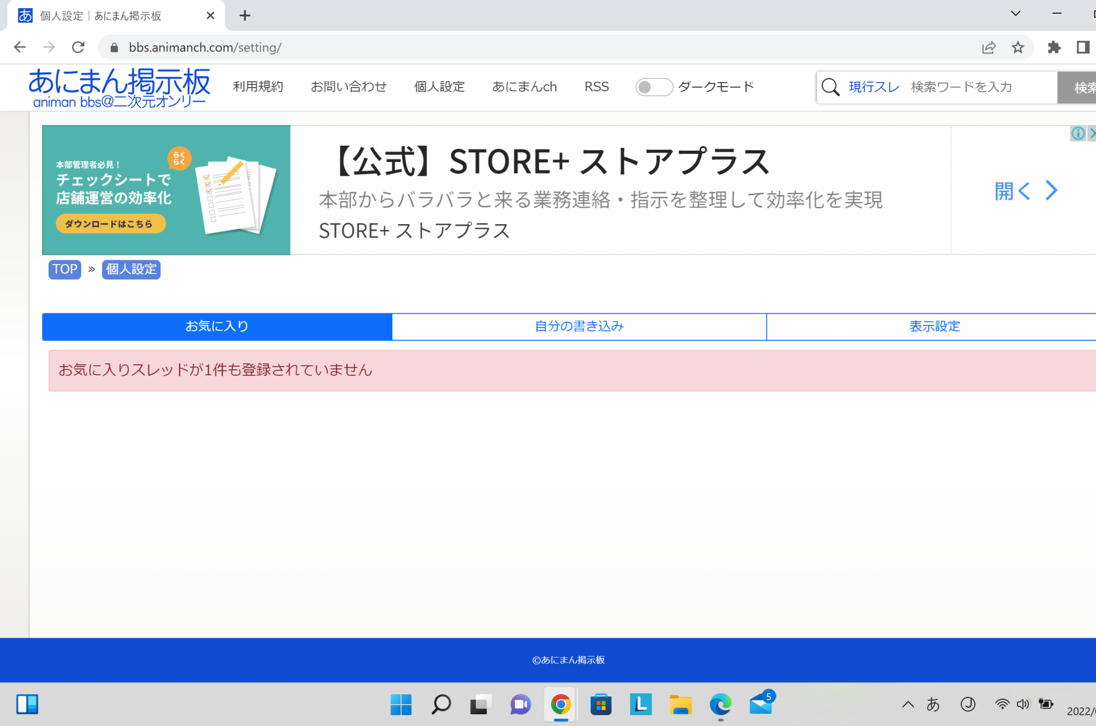Switch to the 表示設定 tab
The image size is (1096, 726).
pyautogui.click(x=934, y=327)
